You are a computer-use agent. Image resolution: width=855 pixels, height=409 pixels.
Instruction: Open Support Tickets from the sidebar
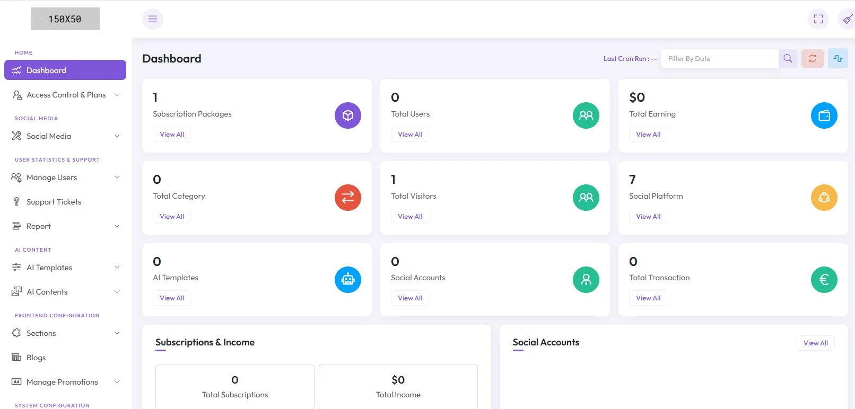point(54,202)
